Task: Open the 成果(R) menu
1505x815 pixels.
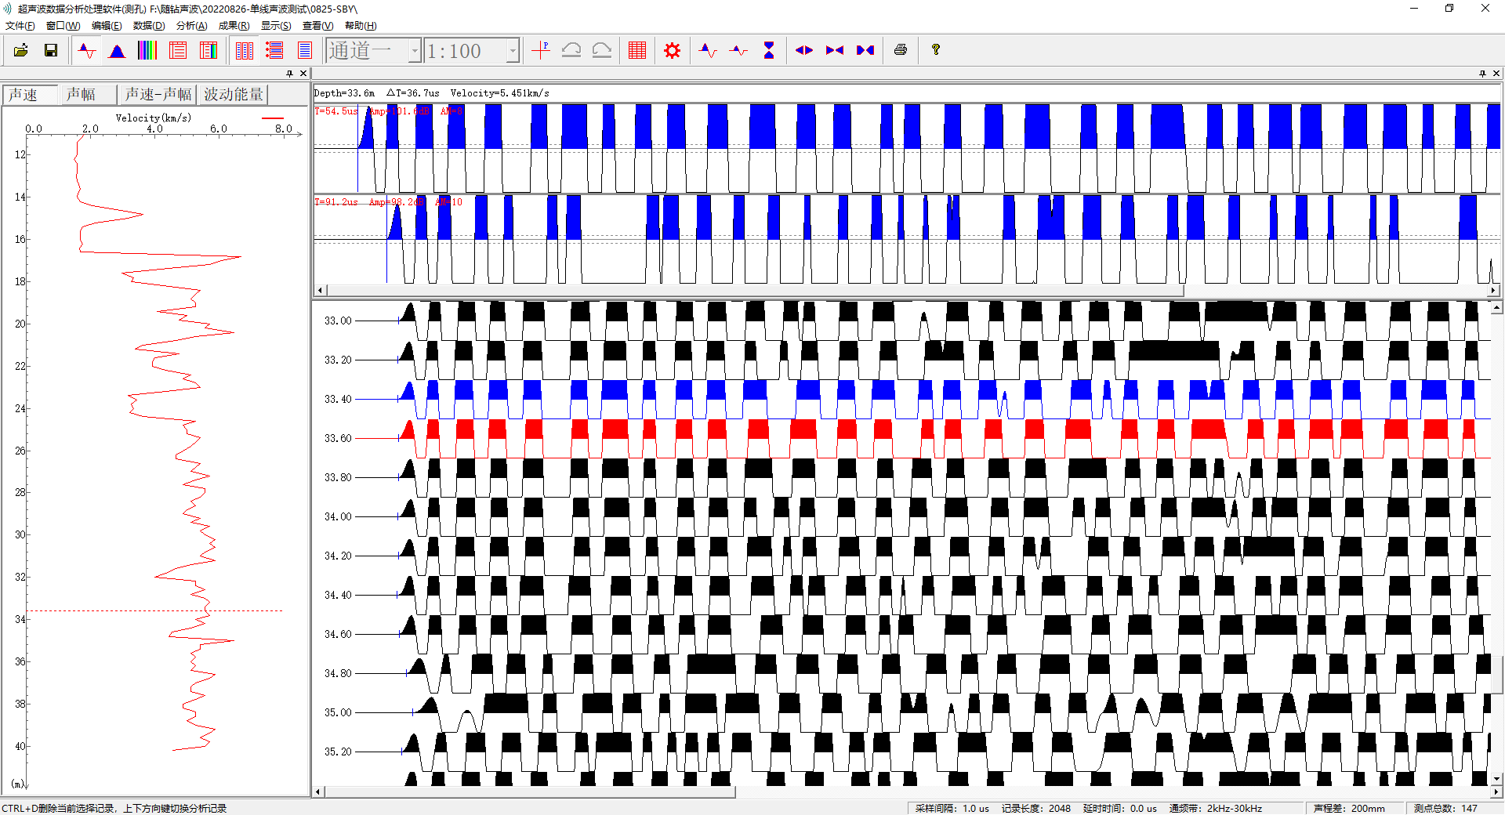Action: coord(234,26)
